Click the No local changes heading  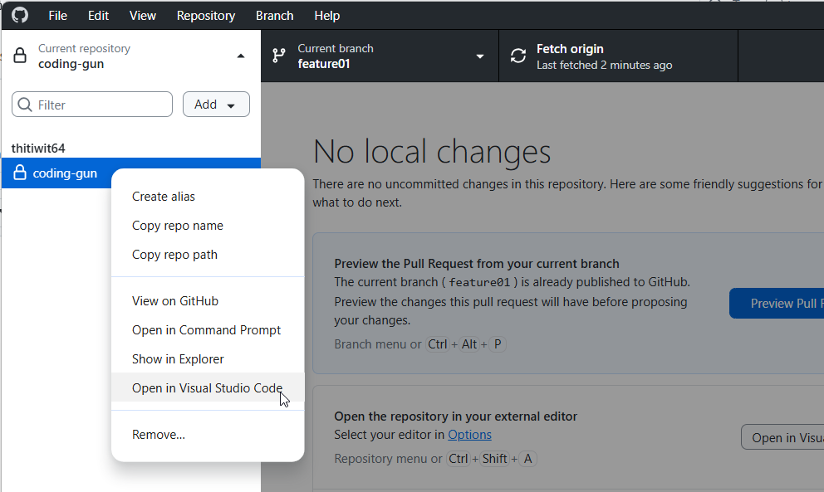coord(432,152)
